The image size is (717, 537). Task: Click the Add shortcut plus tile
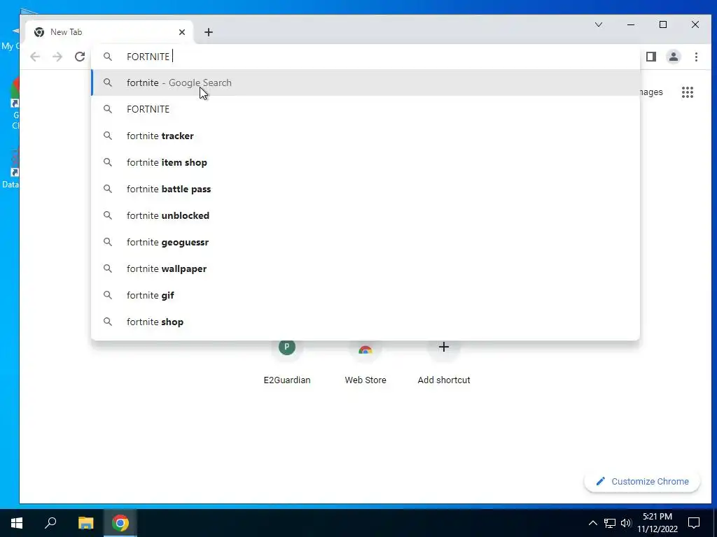[443, 363]
